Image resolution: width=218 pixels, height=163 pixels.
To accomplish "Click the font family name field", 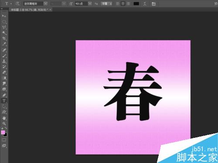I will click(x=33, y=4).
